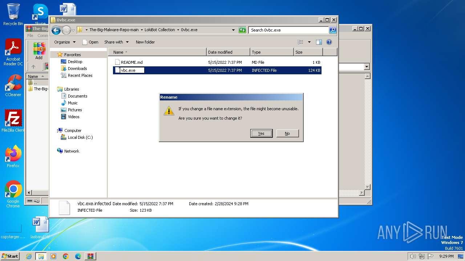465x261 pixels.
Task: Confirm rename by clicking Yes
Action: pyautogui.click(x=261, y=133)
